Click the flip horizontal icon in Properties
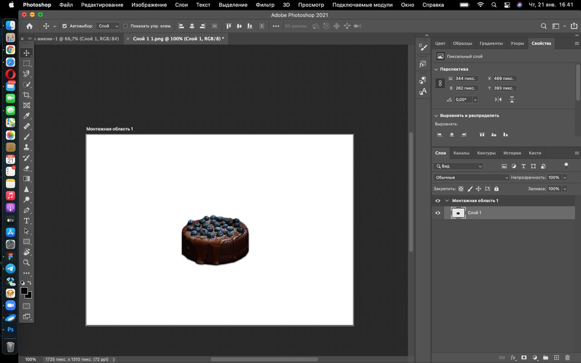 click(498, 99)
